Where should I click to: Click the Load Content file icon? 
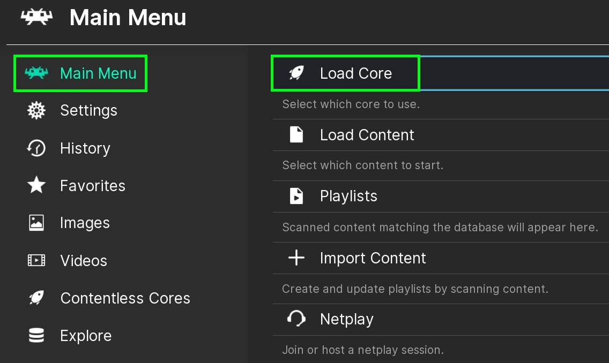[296, 134]
